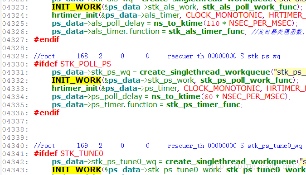
Task: Click create_singlethread_workqueue on line 04342
Action: point(231,162)
